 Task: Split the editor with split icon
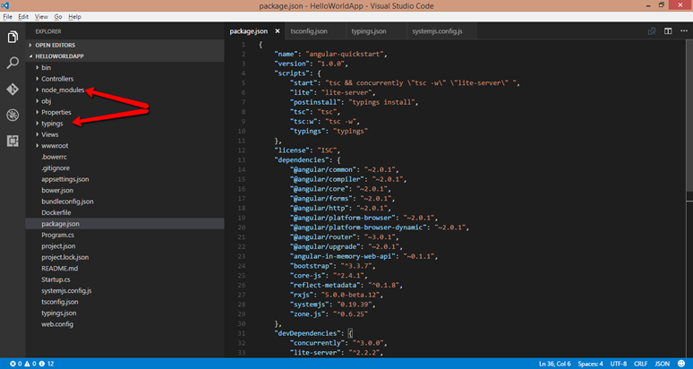click(668, 31)
